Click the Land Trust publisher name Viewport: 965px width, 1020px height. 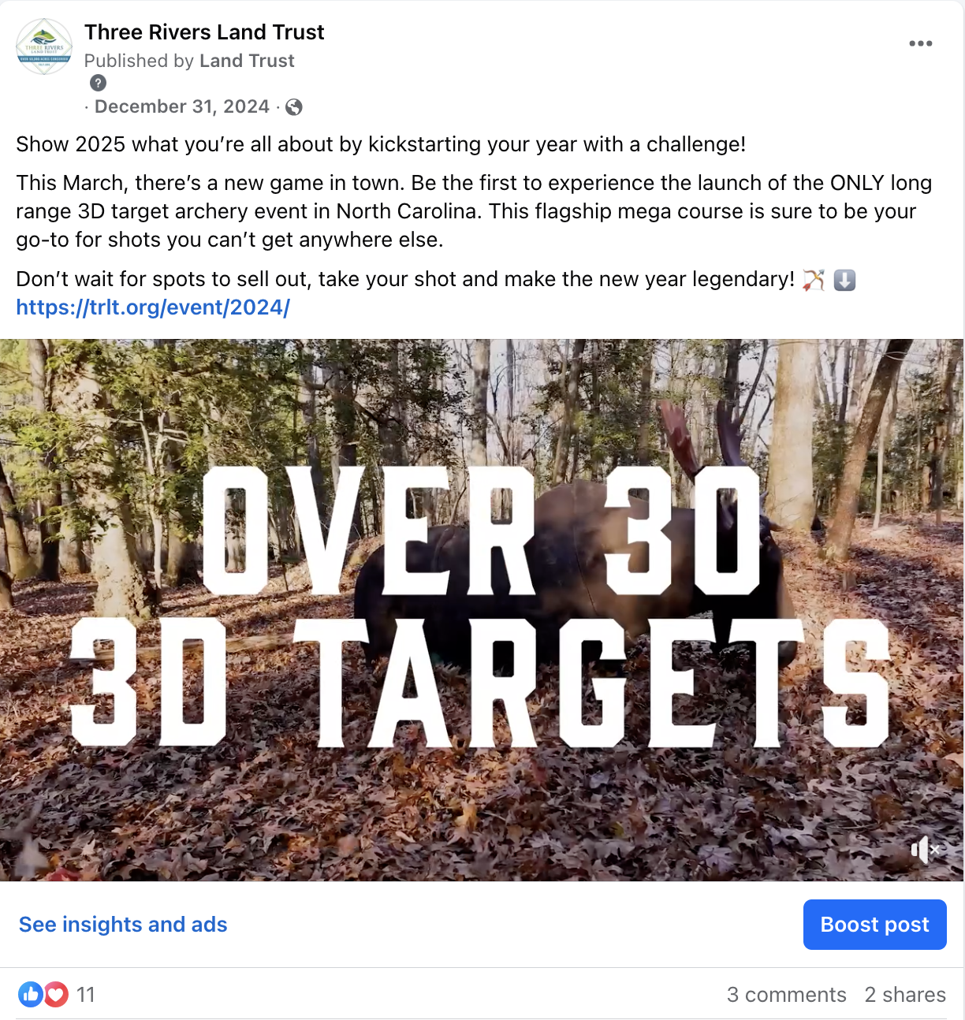pyautogui.click(x=247, y=61)
